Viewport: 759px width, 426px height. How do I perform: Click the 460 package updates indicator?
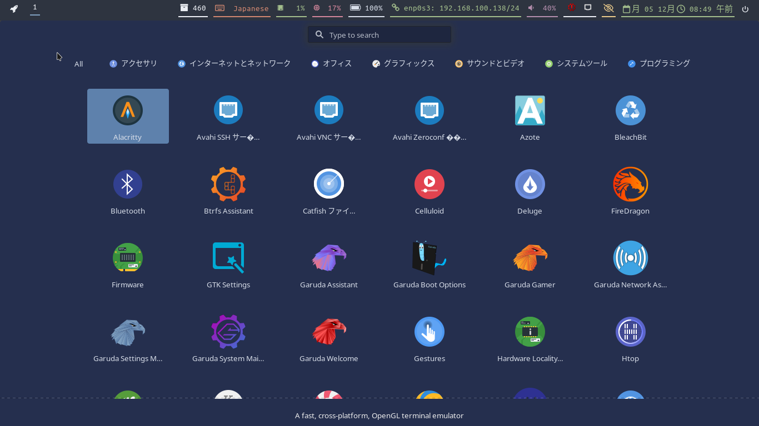193,8
